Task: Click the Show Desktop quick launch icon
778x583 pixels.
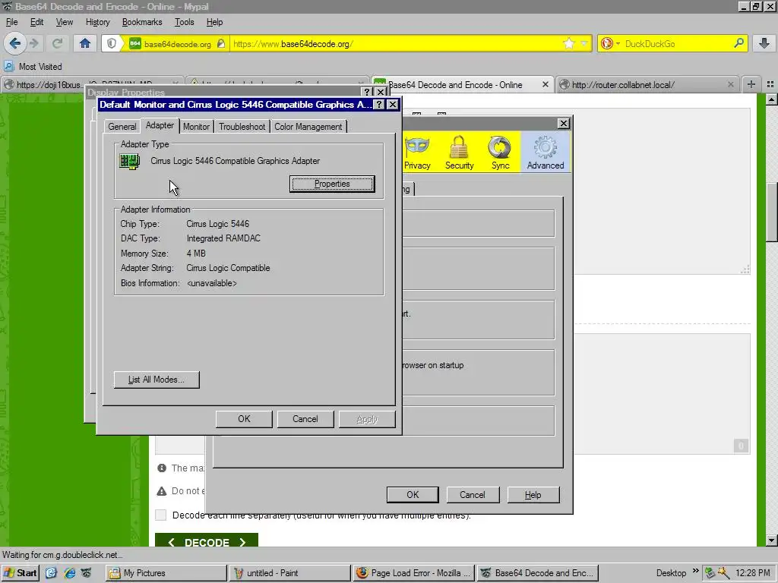Action: click(x=51, y=572)
